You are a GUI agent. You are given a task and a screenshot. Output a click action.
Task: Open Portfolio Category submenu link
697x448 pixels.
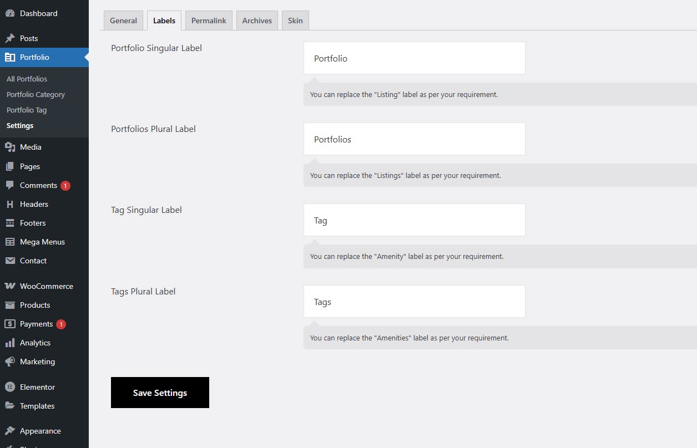coord(36,94)
